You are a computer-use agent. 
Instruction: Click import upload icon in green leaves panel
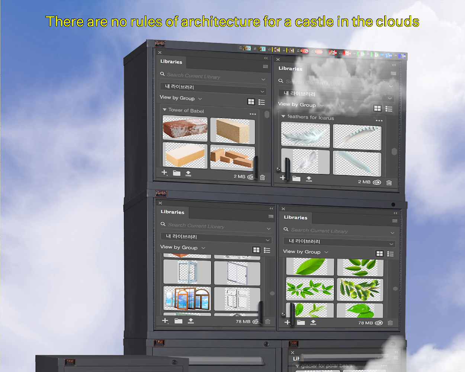pyautogui.click(x=313, y=322)
